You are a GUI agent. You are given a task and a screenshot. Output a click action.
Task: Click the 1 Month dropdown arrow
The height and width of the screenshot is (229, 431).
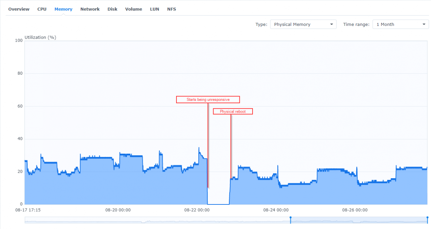424,24
